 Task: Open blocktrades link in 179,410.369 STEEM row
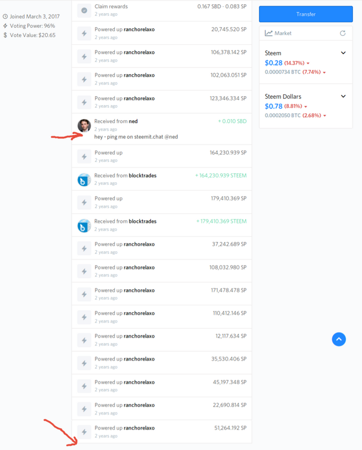142,221
